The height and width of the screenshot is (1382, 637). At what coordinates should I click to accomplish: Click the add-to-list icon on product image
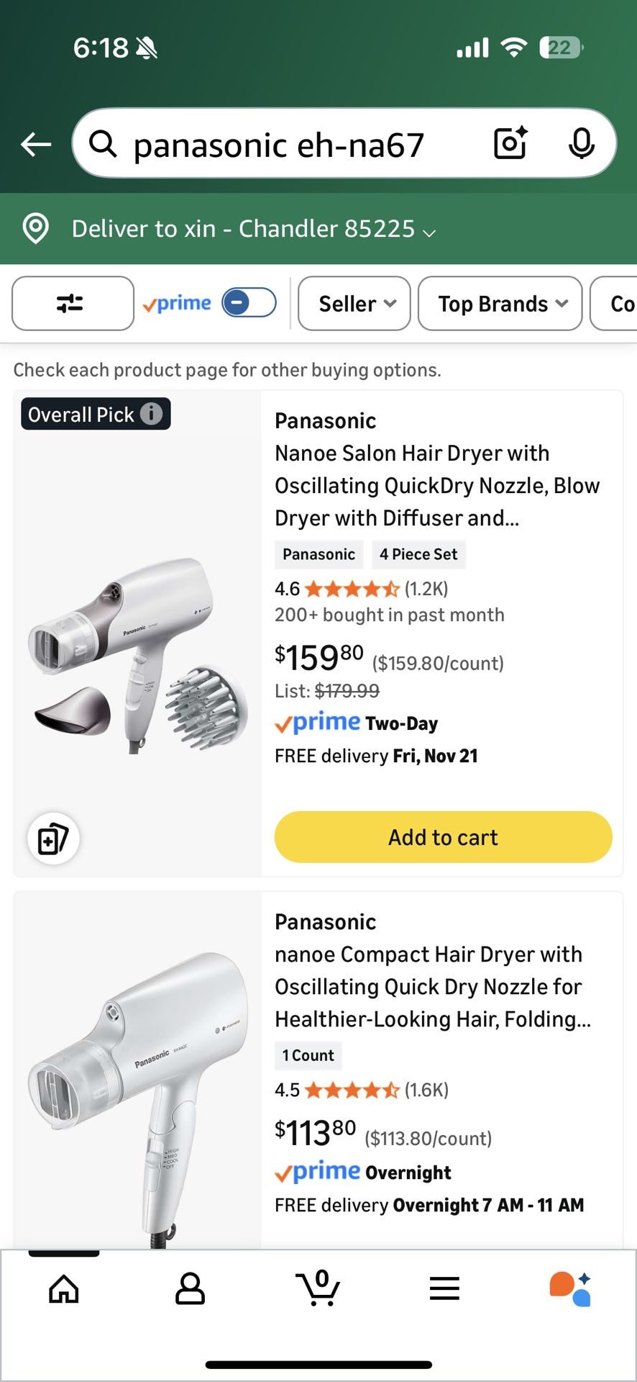52,839
